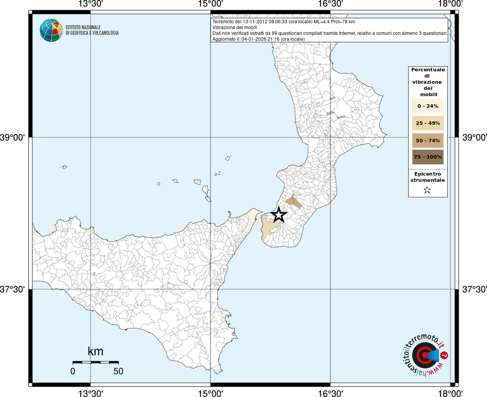Click the bottom 16°30' longitude label

(x=330, y=393)
